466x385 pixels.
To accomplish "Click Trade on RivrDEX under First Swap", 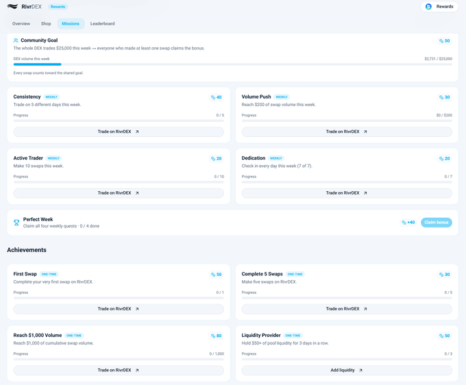I will point(119,309).
